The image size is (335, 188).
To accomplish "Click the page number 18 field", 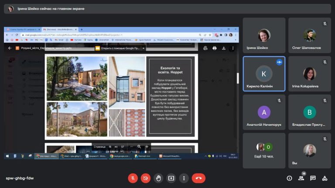I will coord(110,147).
